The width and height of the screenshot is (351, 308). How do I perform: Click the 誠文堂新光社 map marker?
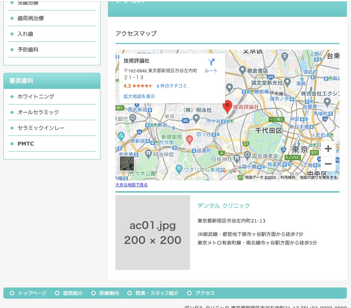[287, 83]
